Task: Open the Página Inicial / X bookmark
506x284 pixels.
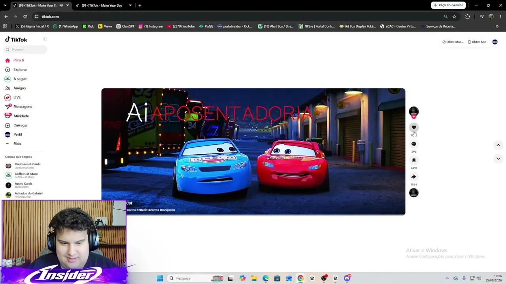Action: tap(32, 26)
